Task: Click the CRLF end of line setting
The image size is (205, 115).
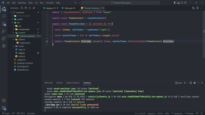Action: 167,113
